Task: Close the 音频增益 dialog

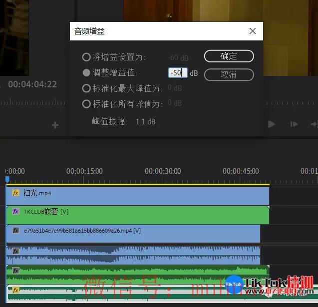Action: 253,31
